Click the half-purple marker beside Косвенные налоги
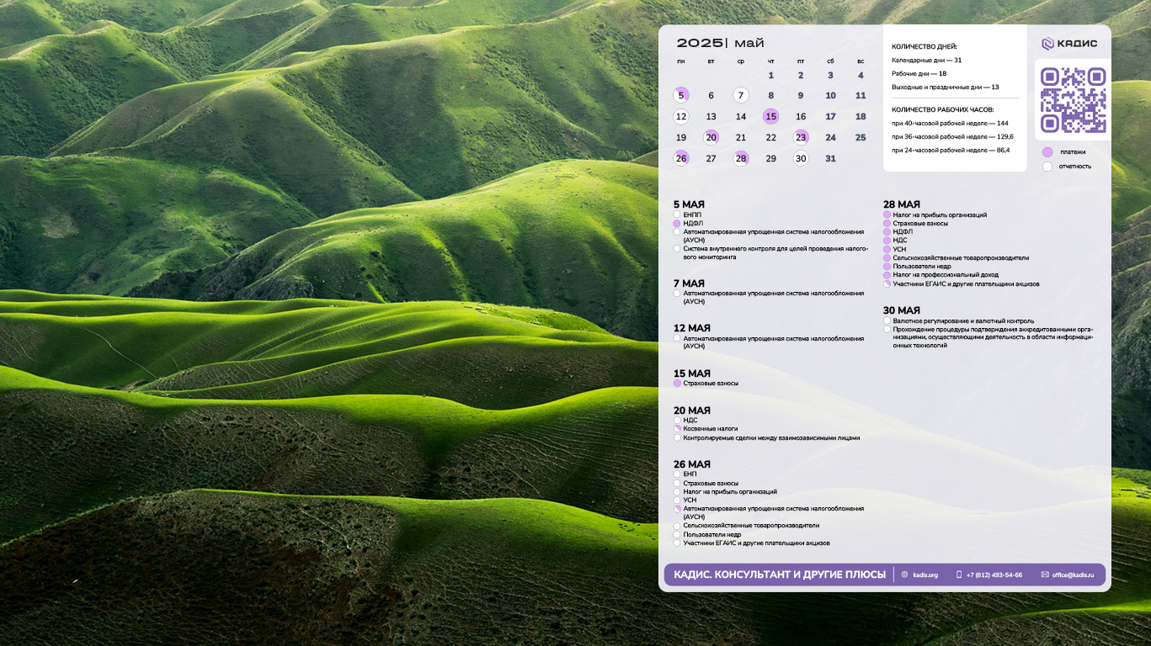 [677, 428]
